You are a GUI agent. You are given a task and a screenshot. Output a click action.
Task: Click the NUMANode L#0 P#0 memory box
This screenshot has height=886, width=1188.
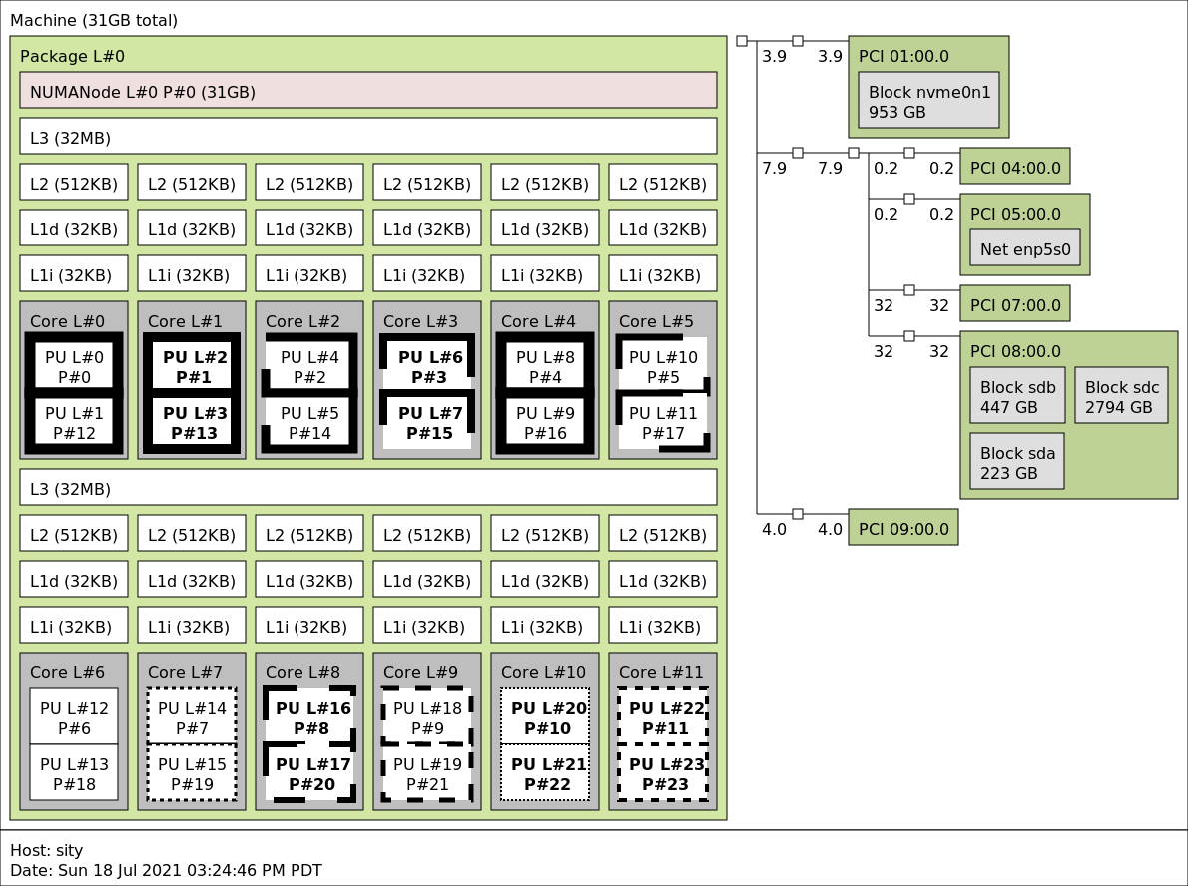pos(367,91)
